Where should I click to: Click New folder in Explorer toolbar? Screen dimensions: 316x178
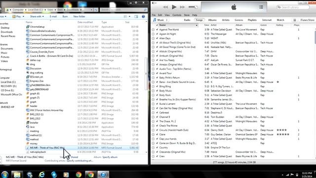[79, 16]
